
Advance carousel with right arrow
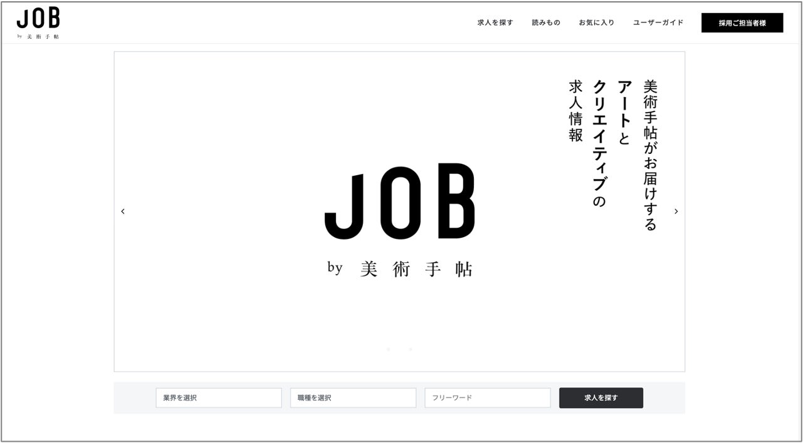coord(676,211)
